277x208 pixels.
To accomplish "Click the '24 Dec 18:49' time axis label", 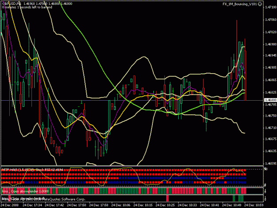I will (x=232, y=205).
